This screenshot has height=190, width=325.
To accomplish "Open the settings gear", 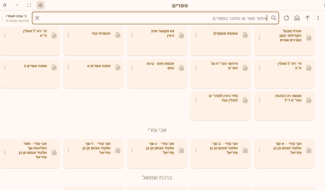I will 40,5.
